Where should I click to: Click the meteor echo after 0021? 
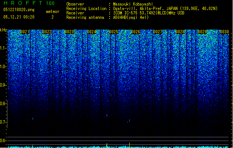point(33,119)
